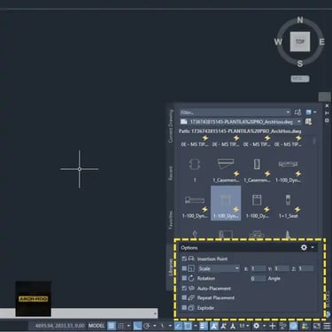Browse for block library file icon
The image size is (332, 332).
pos(308,121)
